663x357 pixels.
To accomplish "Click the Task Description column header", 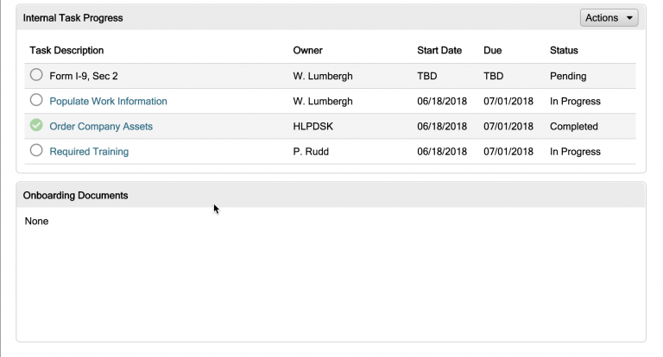I will (66, 50).
